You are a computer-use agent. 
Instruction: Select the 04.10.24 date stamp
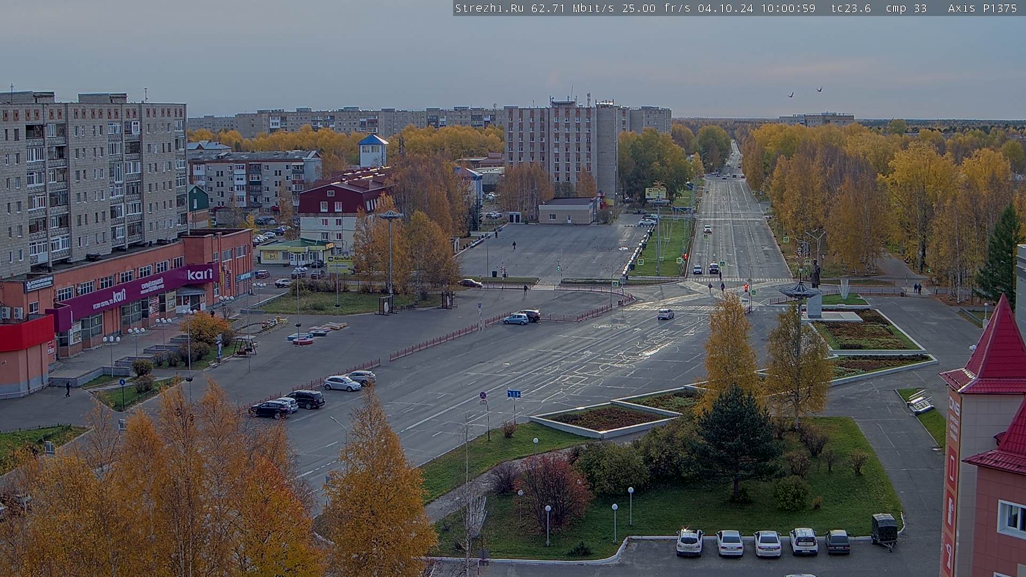coord(726,8)
